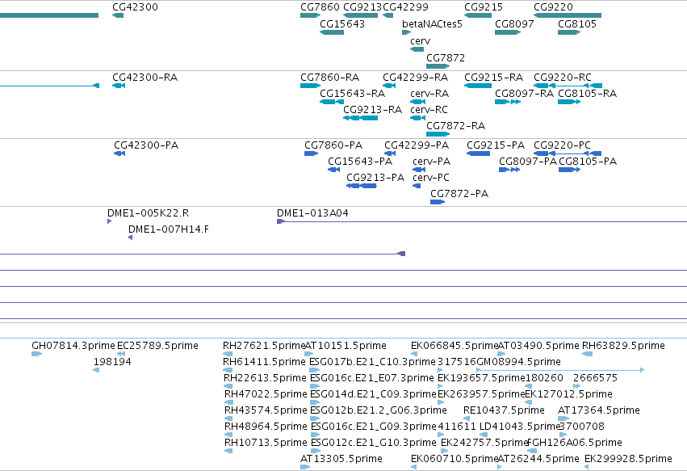Select the ESG017b.E21_C10.3prime label
This screenshot has height=471, width=687.
pos(372,362)
